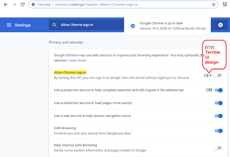Click Google Chrome is up to date text
Image resolution: width=230 pixels, height=157 pixels.
pyautogui.click(x=161, y=23)
